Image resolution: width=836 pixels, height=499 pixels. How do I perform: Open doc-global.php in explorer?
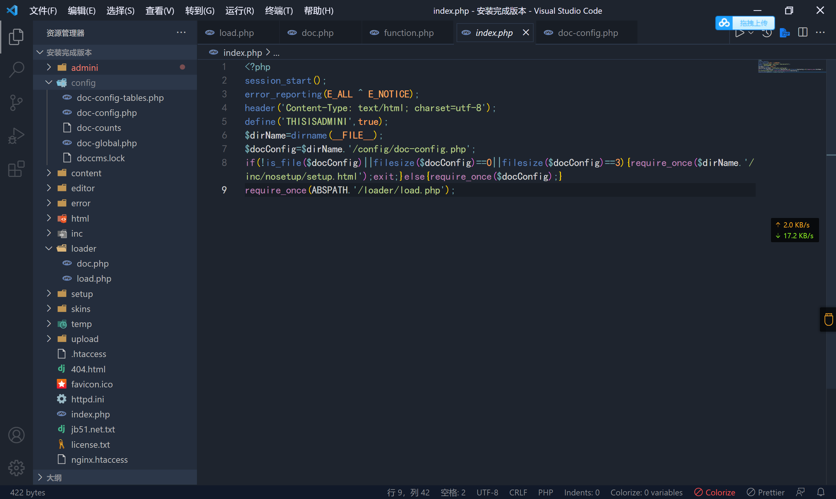click(x=107, y=143)
